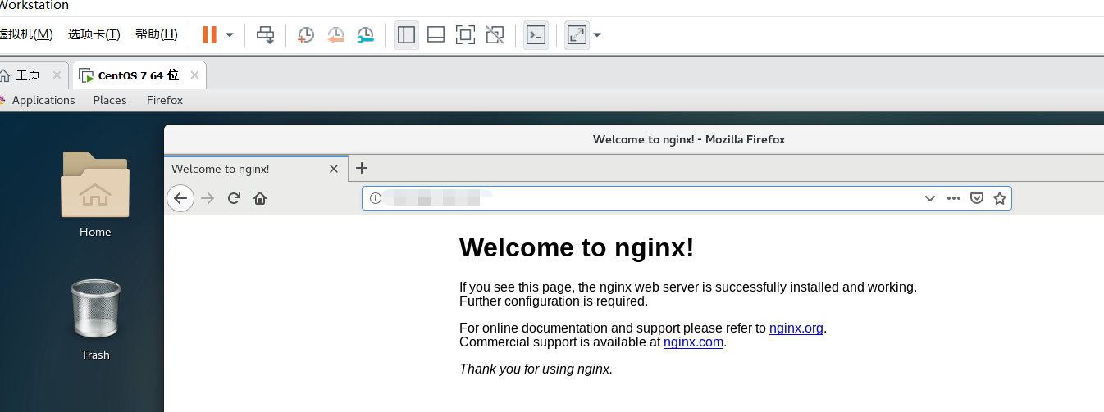The image size is (1104, 412).
Task: Toggle the thumbnail bar view
Action: 436,34
